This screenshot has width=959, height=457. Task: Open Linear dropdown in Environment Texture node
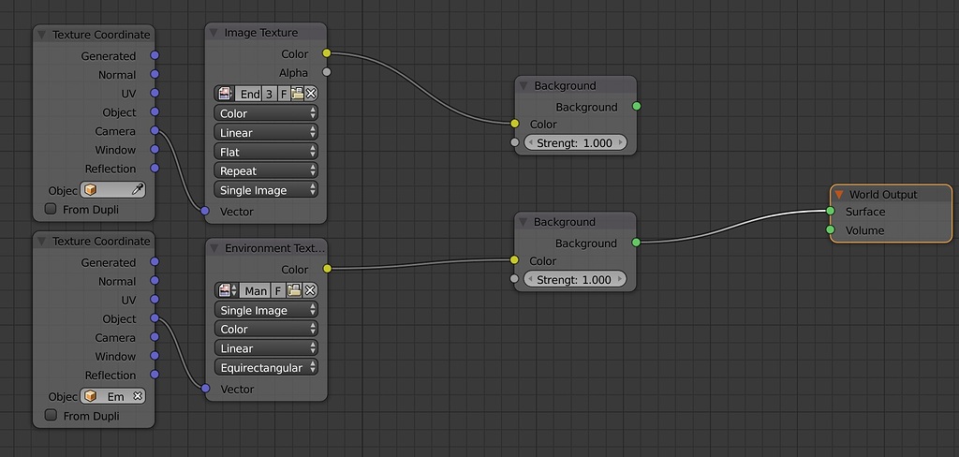click(x=266, y=348)
